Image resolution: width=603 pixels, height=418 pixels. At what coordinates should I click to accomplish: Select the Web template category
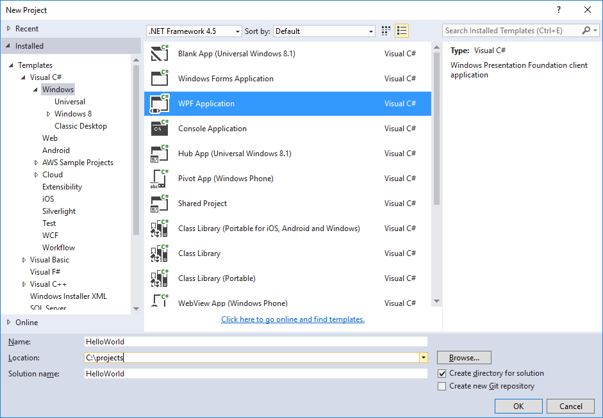(x=50, y=138)
